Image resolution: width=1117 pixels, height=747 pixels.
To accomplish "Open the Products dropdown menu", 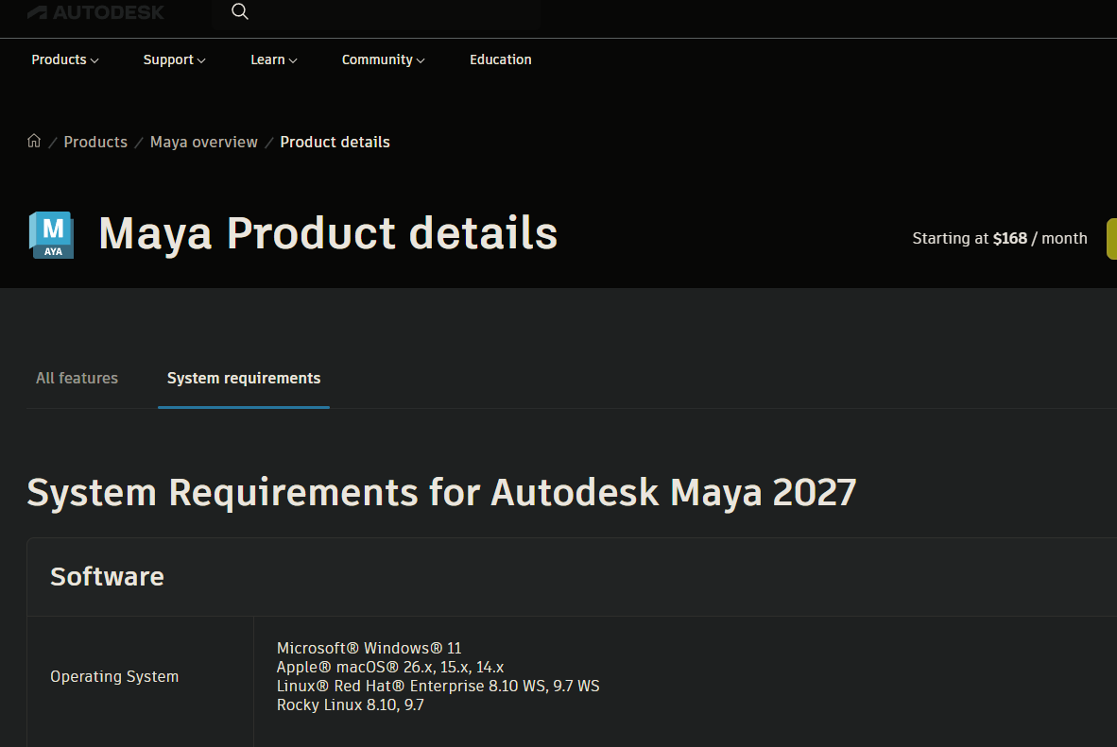I will (65, 59).
